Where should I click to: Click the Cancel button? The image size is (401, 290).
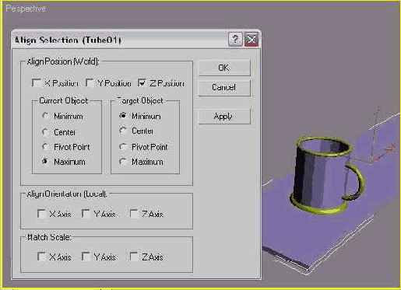[x=224, y=87]
